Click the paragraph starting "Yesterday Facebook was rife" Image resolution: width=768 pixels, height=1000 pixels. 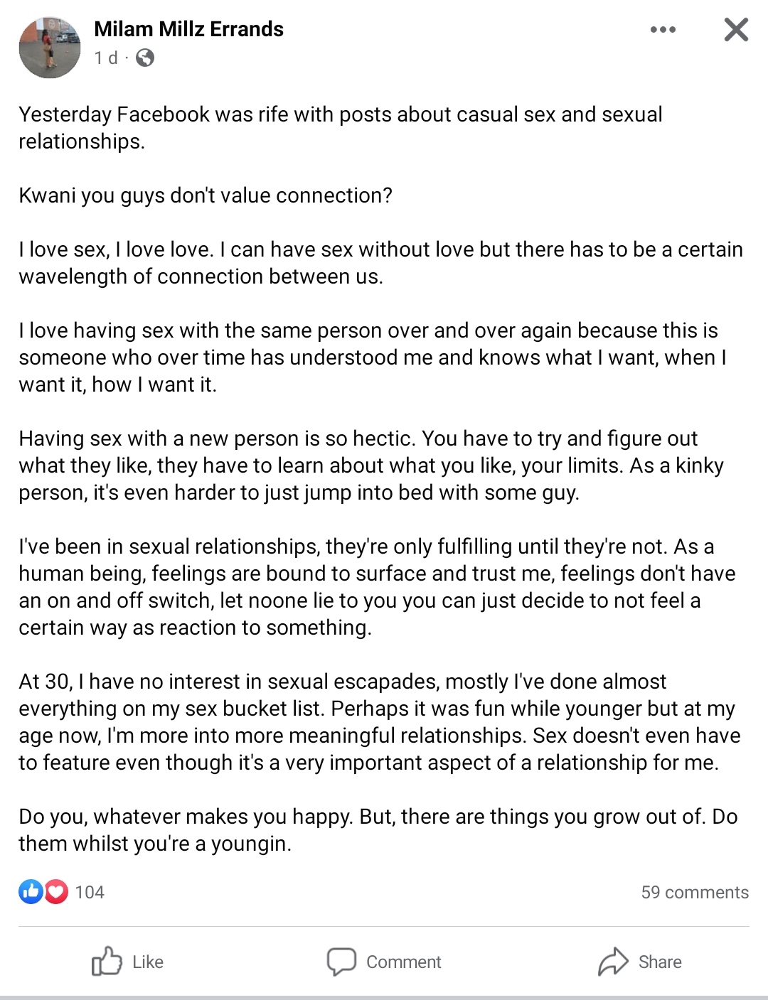(340, 128)
